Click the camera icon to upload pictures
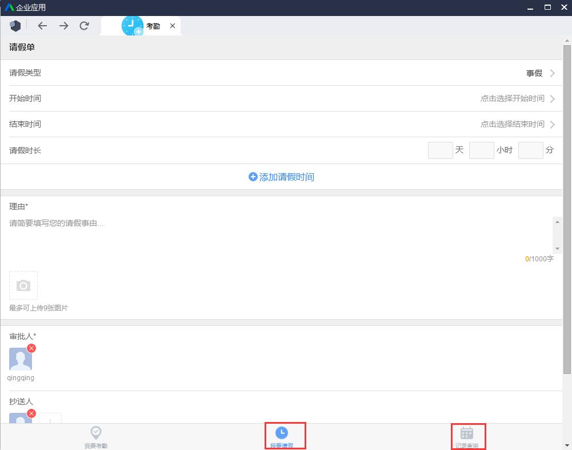The height and width of the screenshot is (450, 572). 23,285
